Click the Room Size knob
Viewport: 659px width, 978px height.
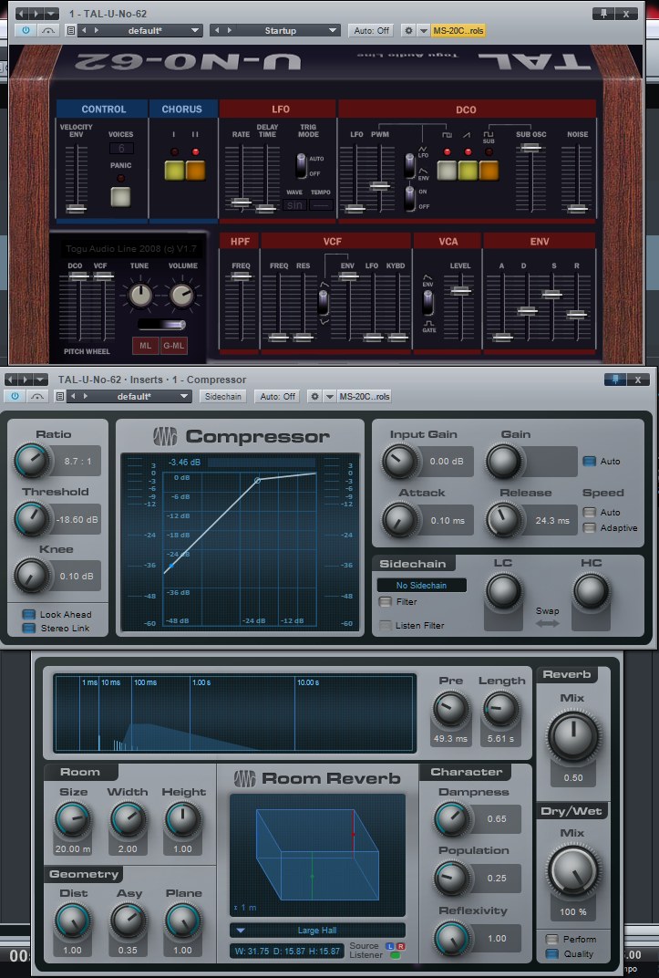[x=73, y=819]
